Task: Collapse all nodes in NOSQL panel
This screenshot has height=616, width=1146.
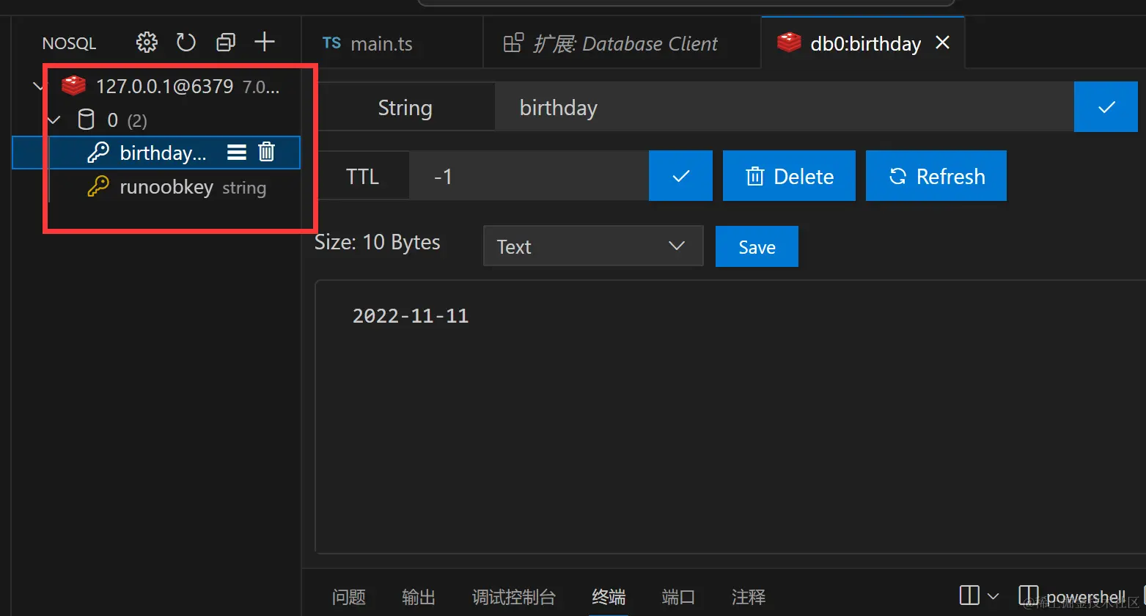Action: pos(226,43)
